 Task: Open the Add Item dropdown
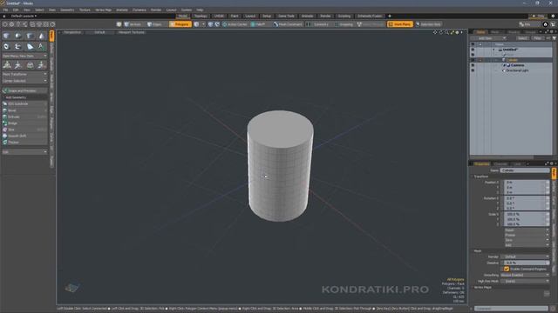click(488, 38)
